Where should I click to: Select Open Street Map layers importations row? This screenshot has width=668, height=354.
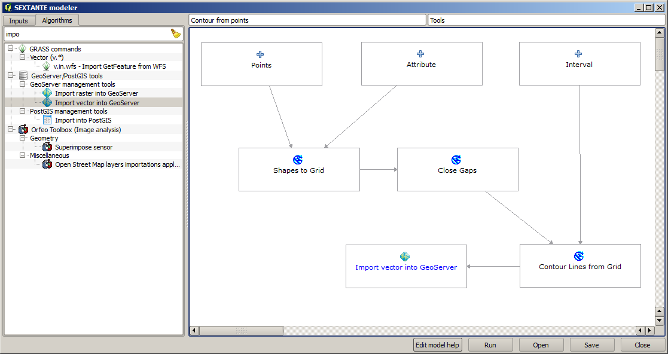118,164
